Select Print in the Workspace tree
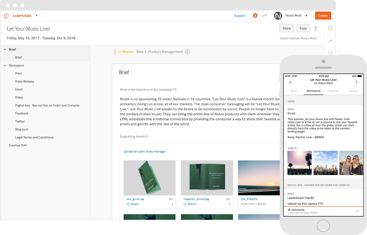367x235 pixels. [18, 73]
